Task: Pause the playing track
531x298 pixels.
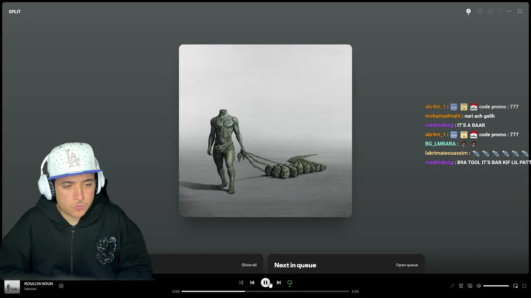Action: (x=265, y=283)
